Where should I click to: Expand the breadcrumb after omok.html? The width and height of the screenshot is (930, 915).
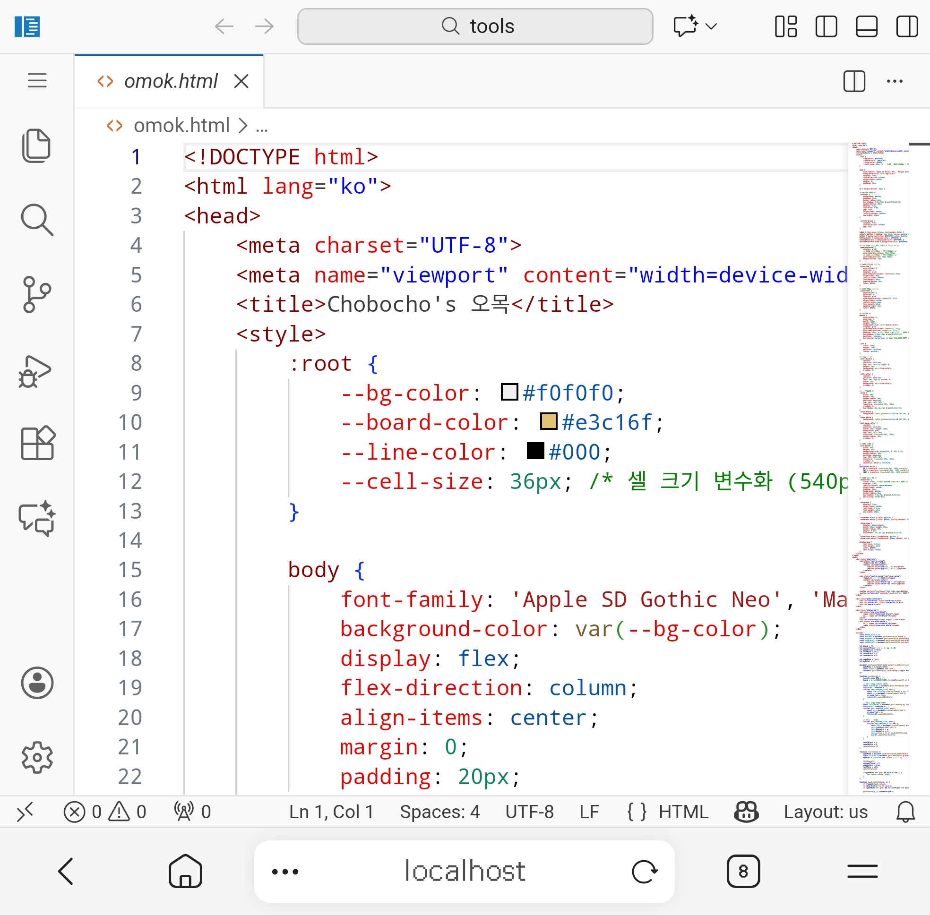(x=262, y=127)
